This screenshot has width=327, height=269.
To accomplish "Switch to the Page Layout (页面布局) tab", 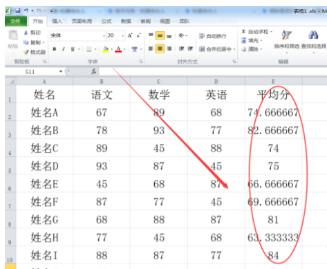I will tap(82, 21).
